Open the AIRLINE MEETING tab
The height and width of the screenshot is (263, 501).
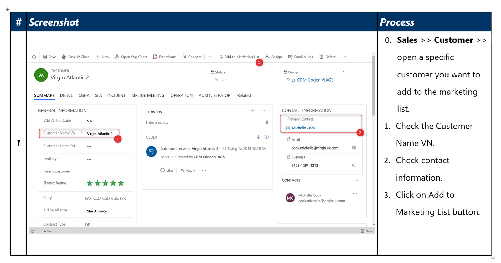(148, 95)
